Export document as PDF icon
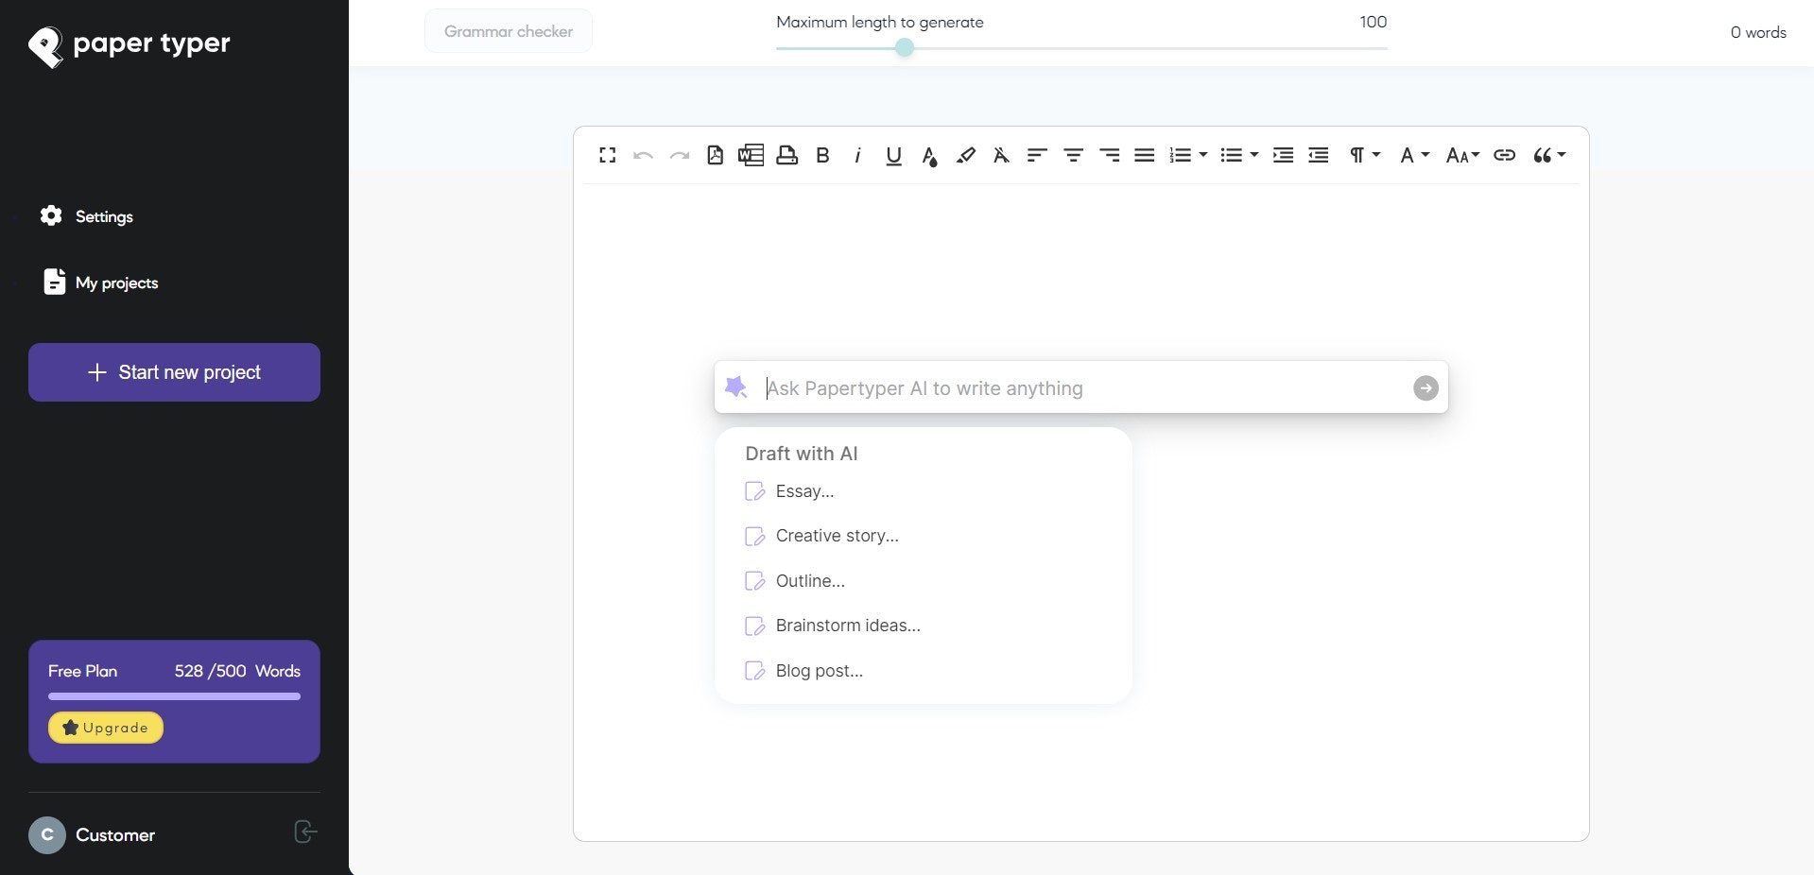Viewport: 1814px width, 875px height. pyautogui.click(x=716, y=155)
